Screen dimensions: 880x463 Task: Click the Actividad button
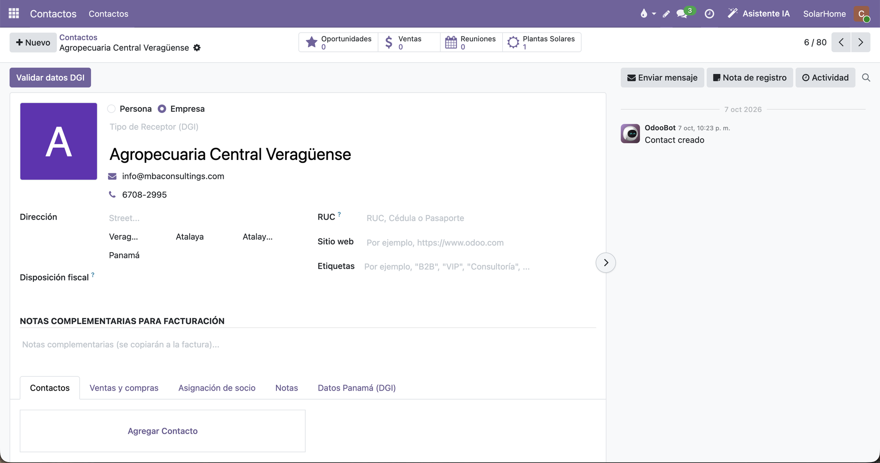click(825, 77)
